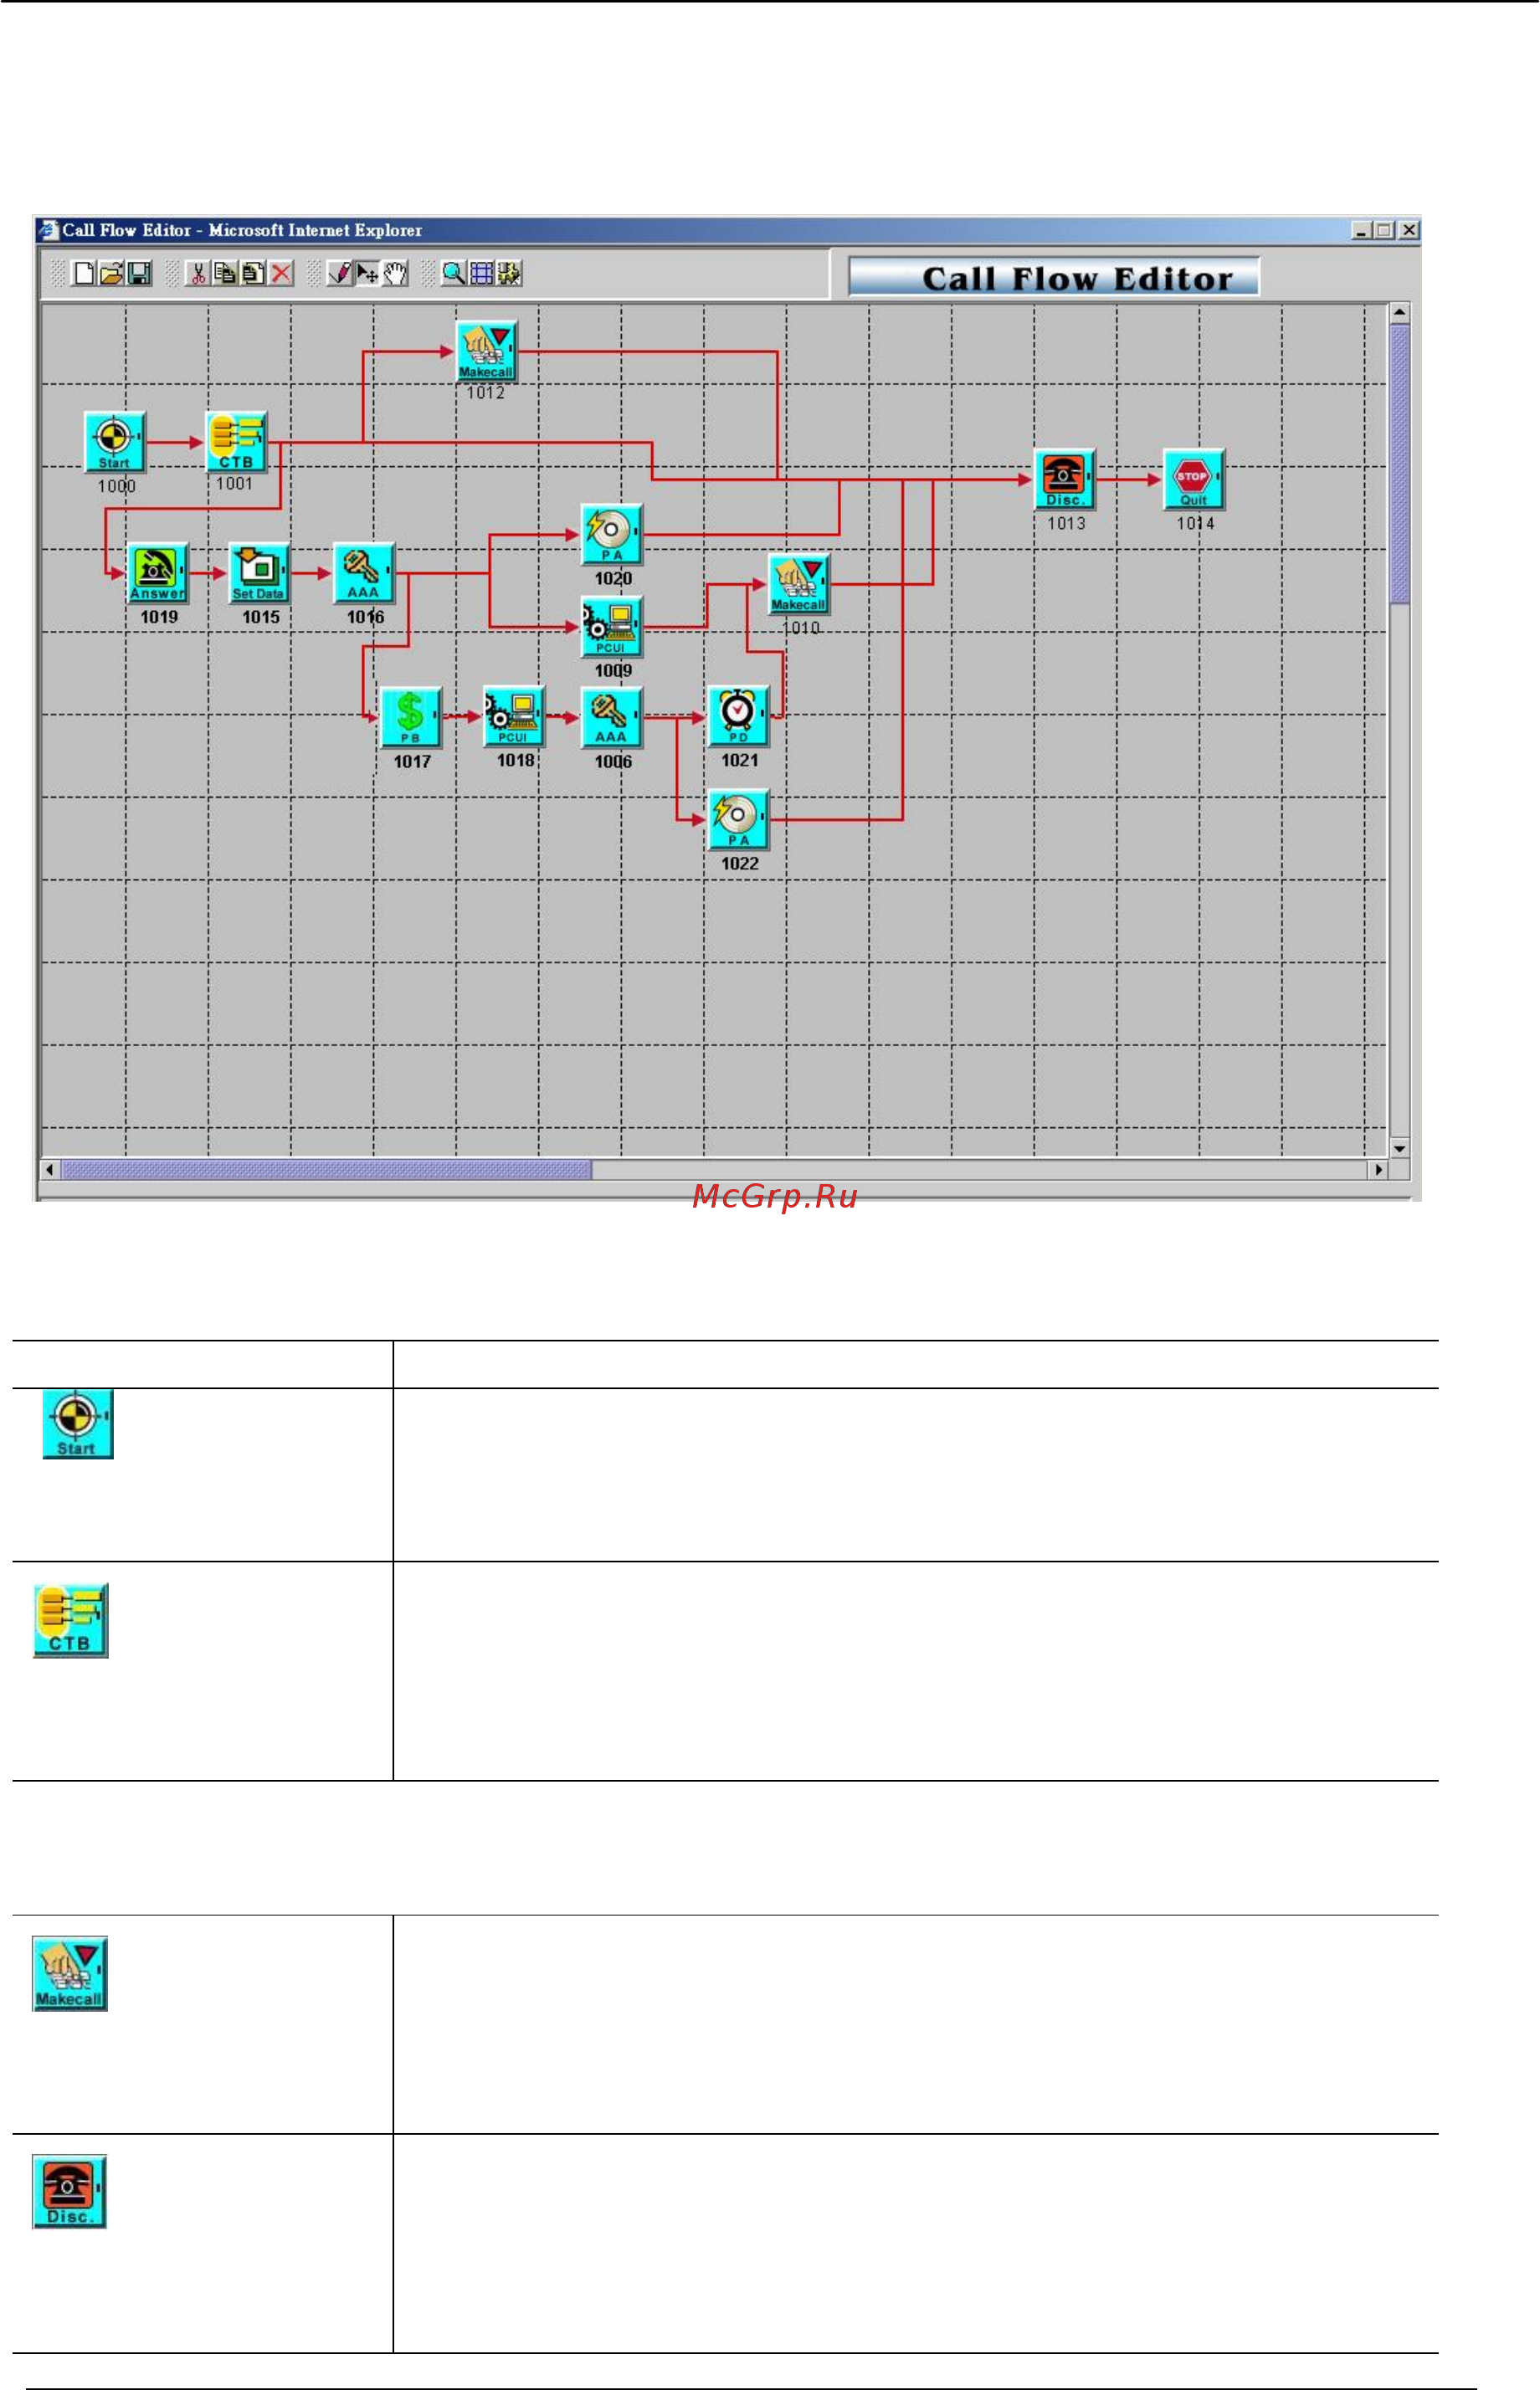Select the PD alarm clock node 1021
Image resolution: width=1540 pixels, height=2390 pixels.
point(739,715)
